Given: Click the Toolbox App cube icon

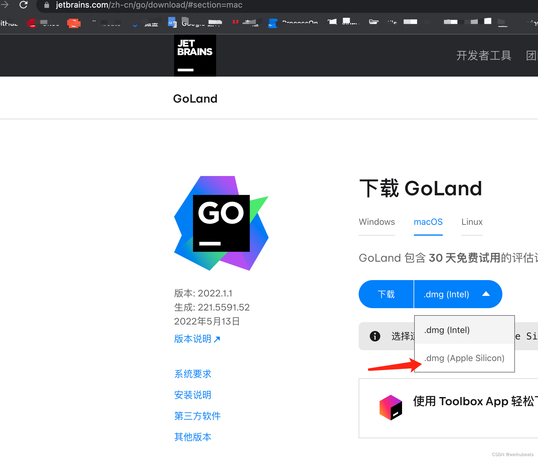Looking at the screenshot, I should point(391,407).
